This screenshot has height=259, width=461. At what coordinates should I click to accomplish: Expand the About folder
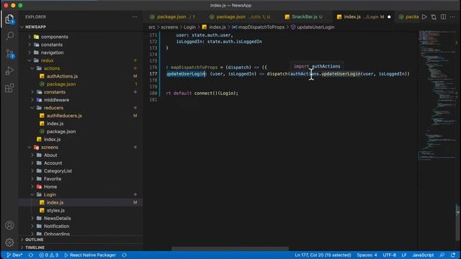[x=50, y=155]
